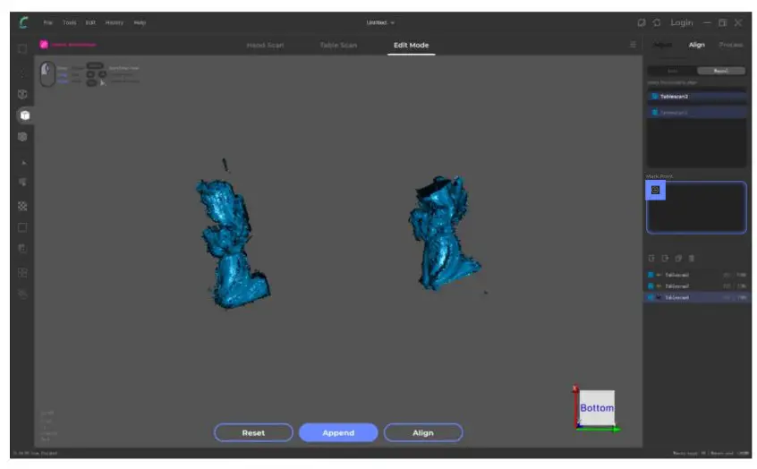Click the topmost square icon in left sidebar
The image size is (757, 469).
pos(22,49)
